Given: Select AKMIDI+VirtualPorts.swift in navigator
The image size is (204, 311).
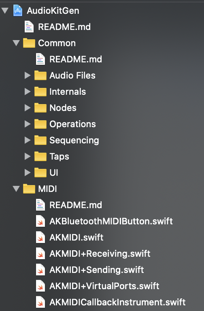Looking at the screenshot, I should point(104,286).
